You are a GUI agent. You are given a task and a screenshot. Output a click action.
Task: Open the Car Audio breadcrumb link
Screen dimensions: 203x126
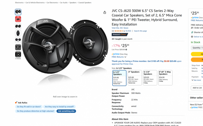(64, 3)
